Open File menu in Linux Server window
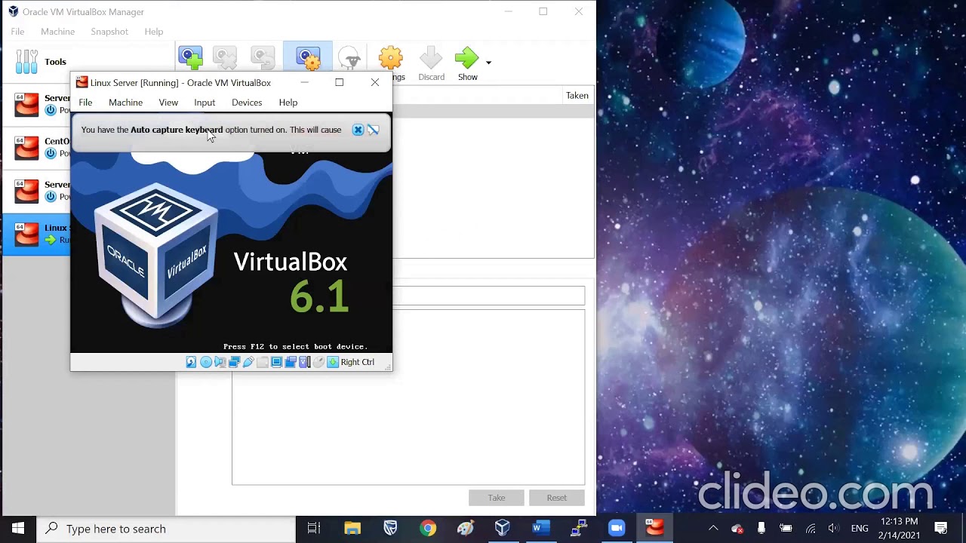This screenshot has width=966, height=543. tap(85, 103)
